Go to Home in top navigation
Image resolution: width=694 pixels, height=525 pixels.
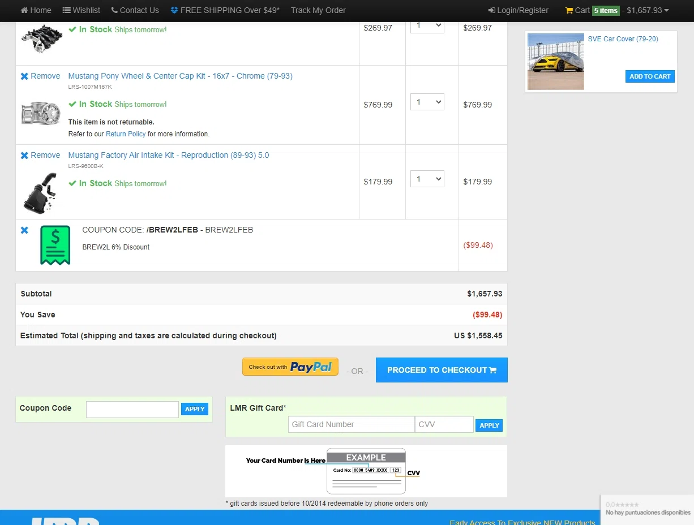[36, 10]
